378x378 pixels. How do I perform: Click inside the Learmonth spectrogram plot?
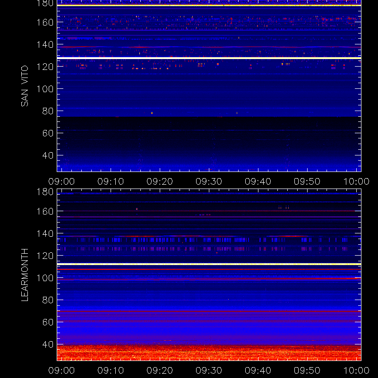pos(209,275)
